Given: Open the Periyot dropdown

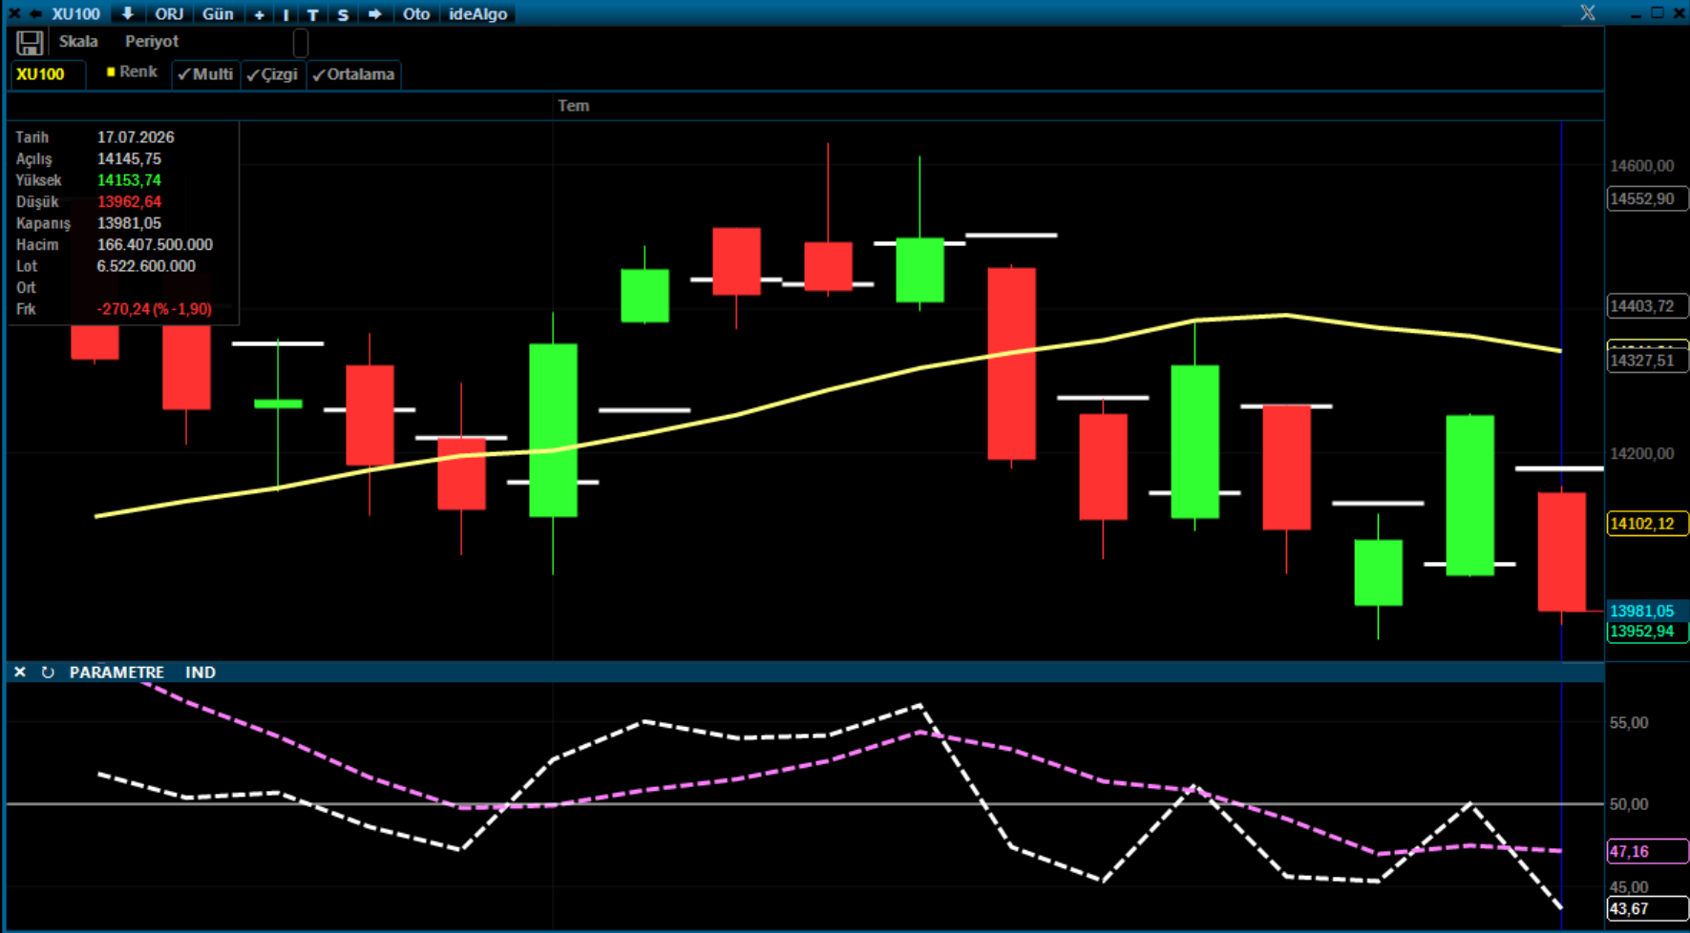Looking at the screenshot, I should point(152,41).
